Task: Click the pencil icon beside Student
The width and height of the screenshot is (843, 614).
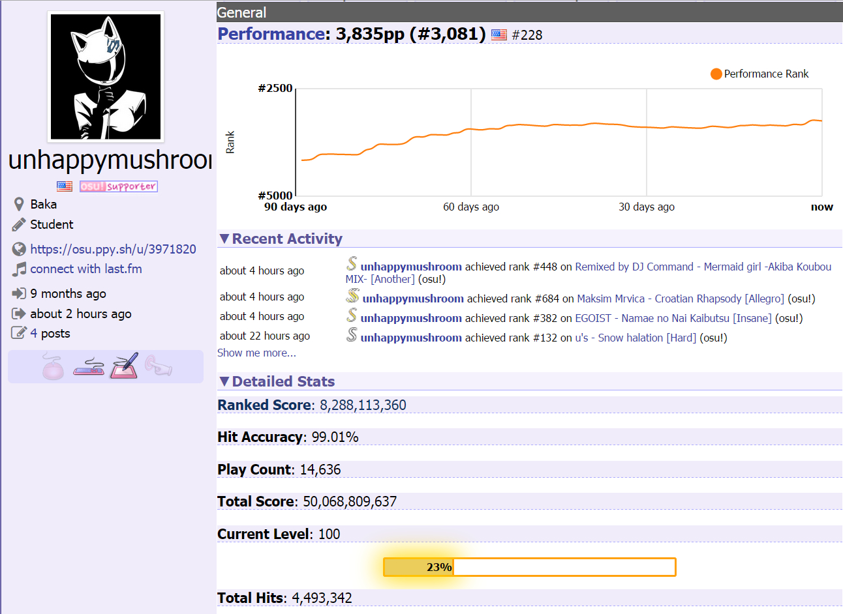Action: click(19, 225)
